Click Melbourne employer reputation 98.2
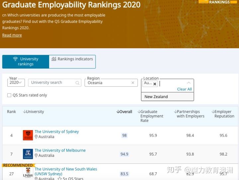 (223, 154)
